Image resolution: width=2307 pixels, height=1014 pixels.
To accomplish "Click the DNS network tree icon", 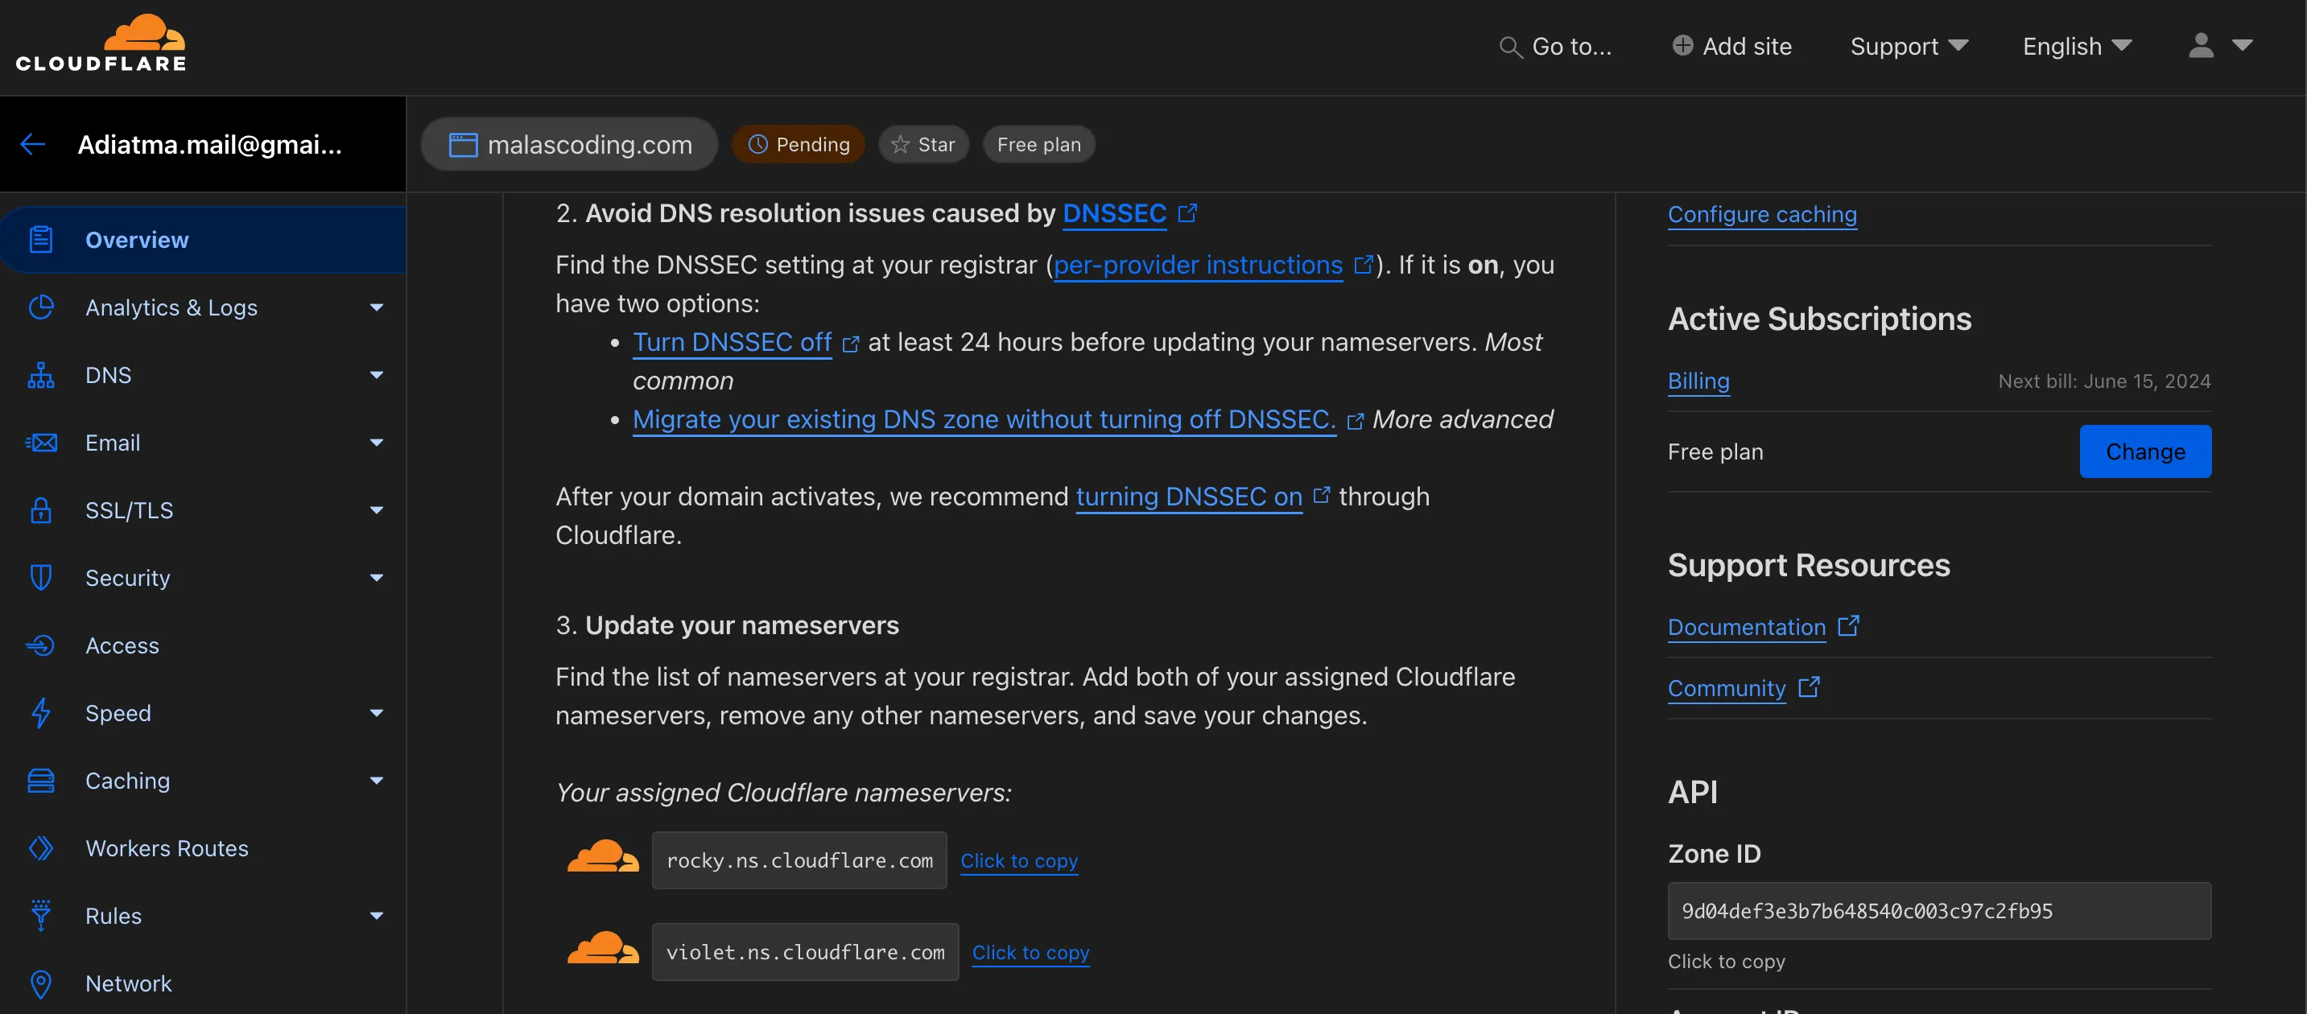I will point(40,375).
